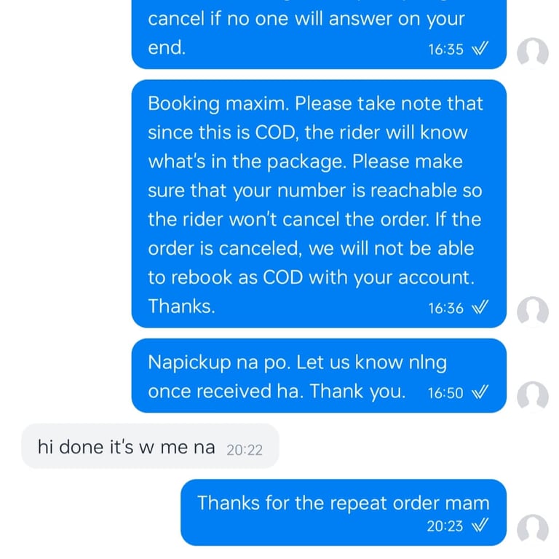Click the 'Thanks.' line ending the COD message

click(181, 306)
